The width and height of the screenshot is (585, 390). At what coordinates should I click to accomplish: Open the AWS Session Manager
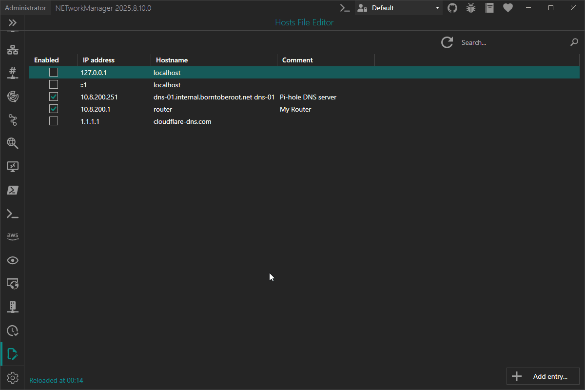[x=13, y=236]
